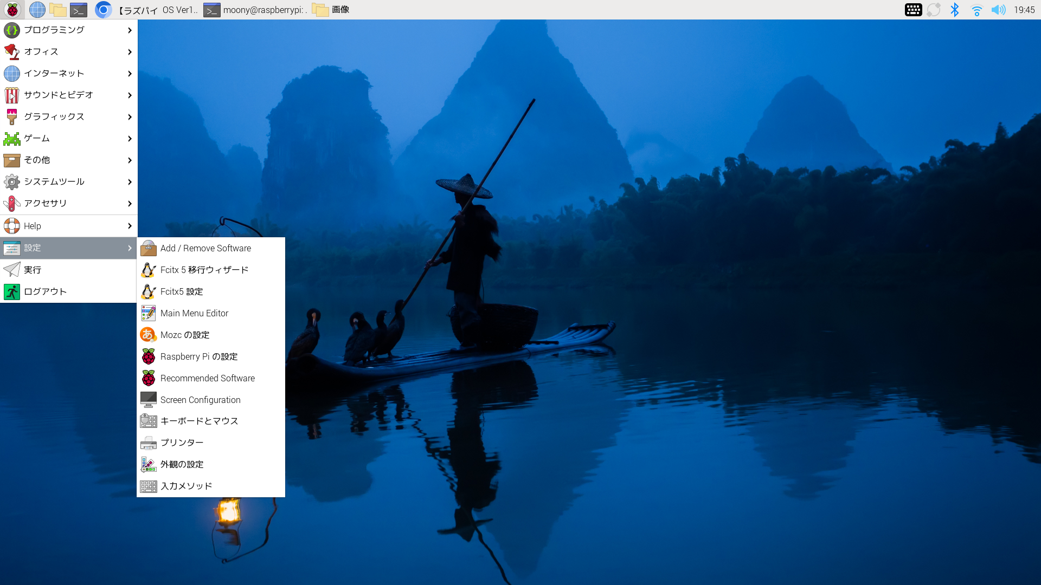Open the web browser globe icon in the taskbar
1041x585 pixels.
tap(37, 10)
